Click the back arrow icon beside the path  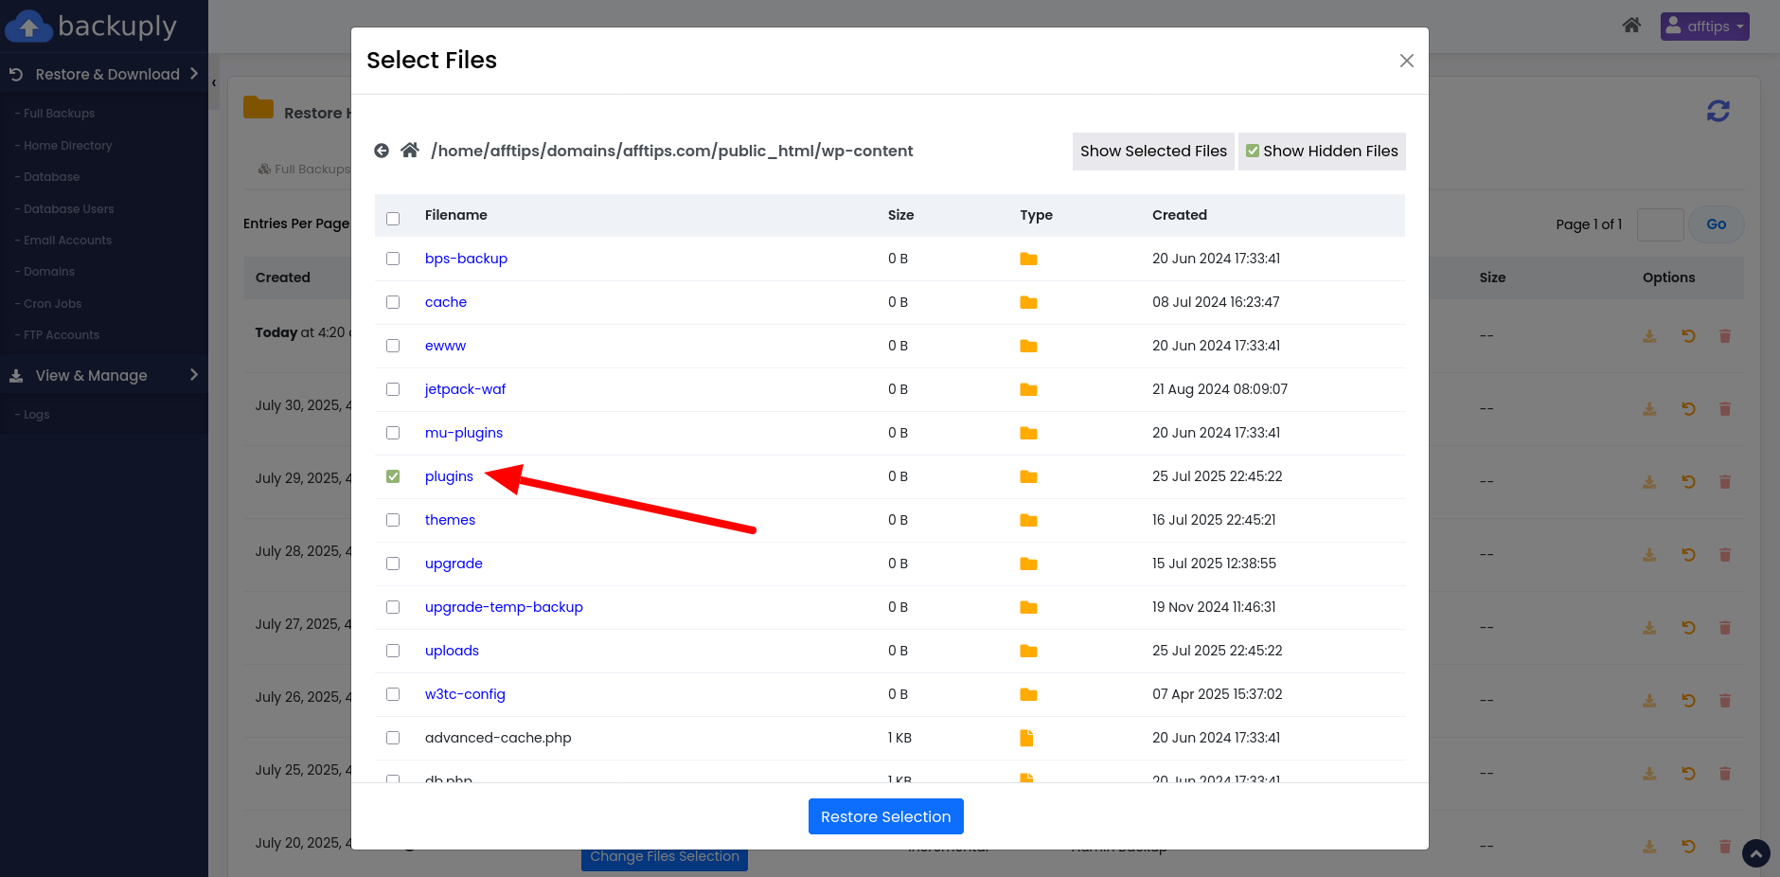coord(382,151)
